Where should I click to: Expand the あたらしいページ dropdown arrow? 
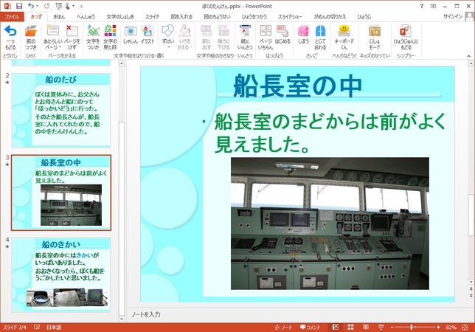pyautogui.click(x=60, y=47)
